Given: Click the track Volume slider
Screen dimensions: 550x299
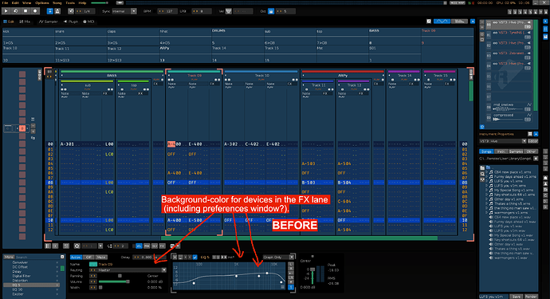Looking at the screenshot, I should [114, 281].
